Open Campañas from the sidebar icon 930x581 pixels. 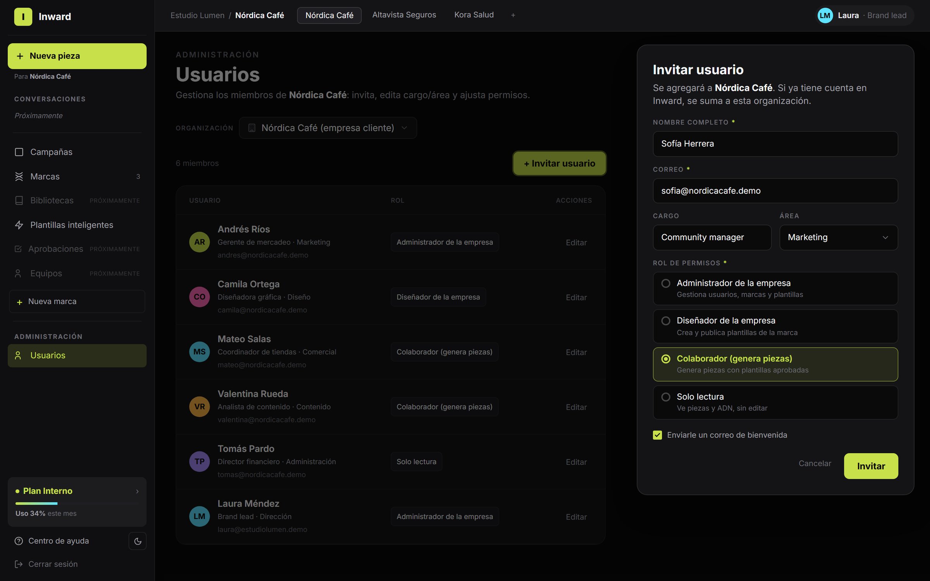pos(19,152)
